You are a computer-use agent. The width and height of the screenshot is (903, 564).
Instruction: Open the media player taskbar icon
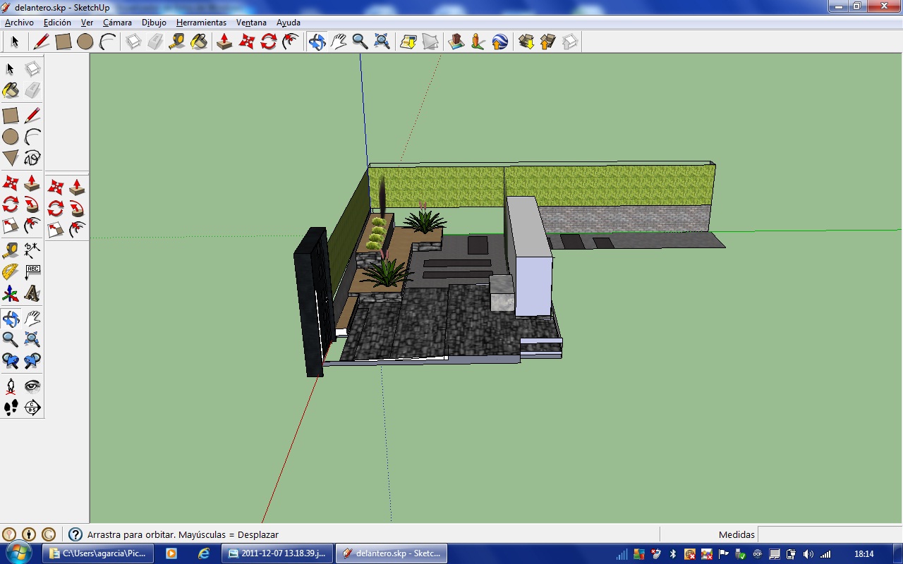click(x=171, y=553)
